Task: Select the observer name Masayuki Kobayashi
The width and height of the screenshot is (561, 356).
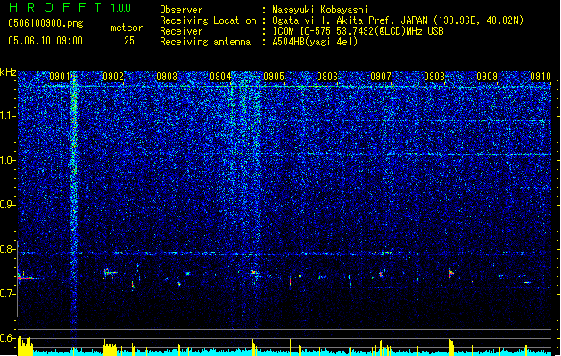Action: [x=320, y=10]
